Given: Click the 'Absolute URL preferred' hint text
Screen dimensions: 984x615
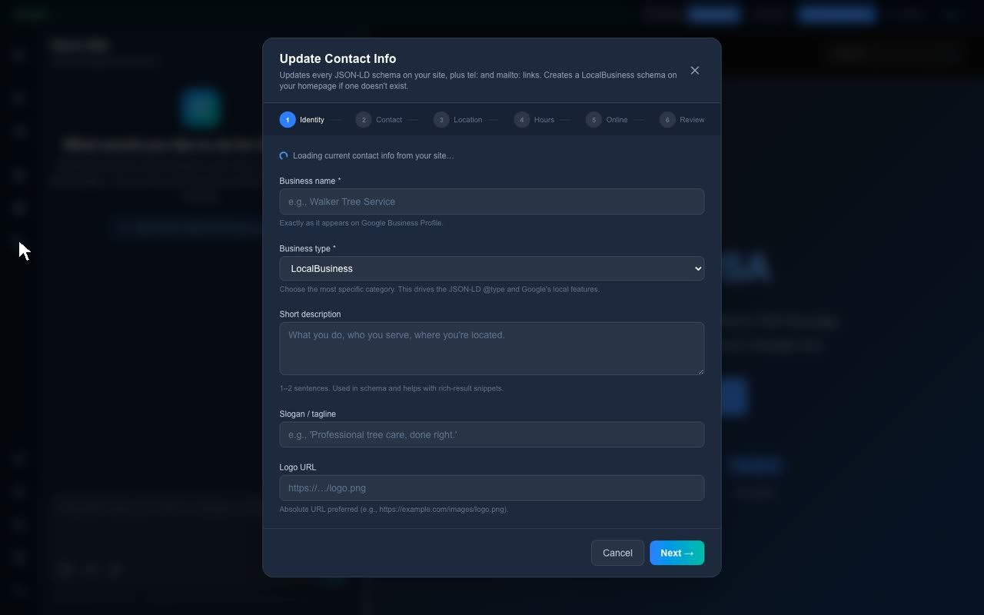Looking at the screenshot, I should (x=394, y=510).
